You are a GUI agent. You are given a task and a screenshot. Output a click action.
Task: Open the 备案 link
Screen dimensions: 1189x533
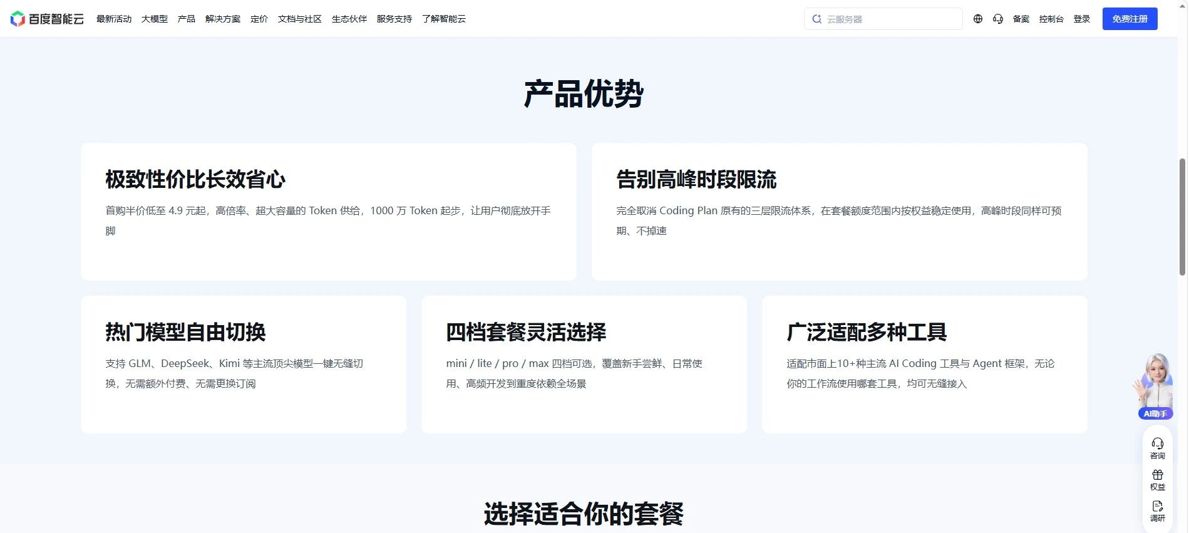click(1021, 19)
